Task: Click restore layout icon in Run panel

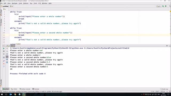Action: [4, 57]
